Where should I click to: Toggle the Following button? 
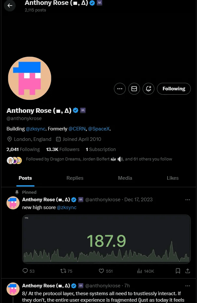174,89
